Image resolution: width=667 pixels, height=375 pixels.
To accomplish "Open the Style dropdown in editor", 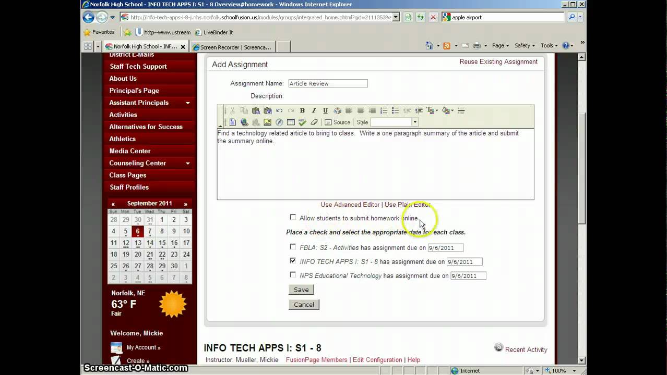I will (x=415, y=122).
